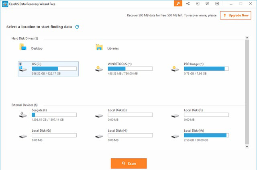Click the orange Scan button
The width and height of the screenshot is (257, 170).
pyautogui.click(x=128, y=163)
